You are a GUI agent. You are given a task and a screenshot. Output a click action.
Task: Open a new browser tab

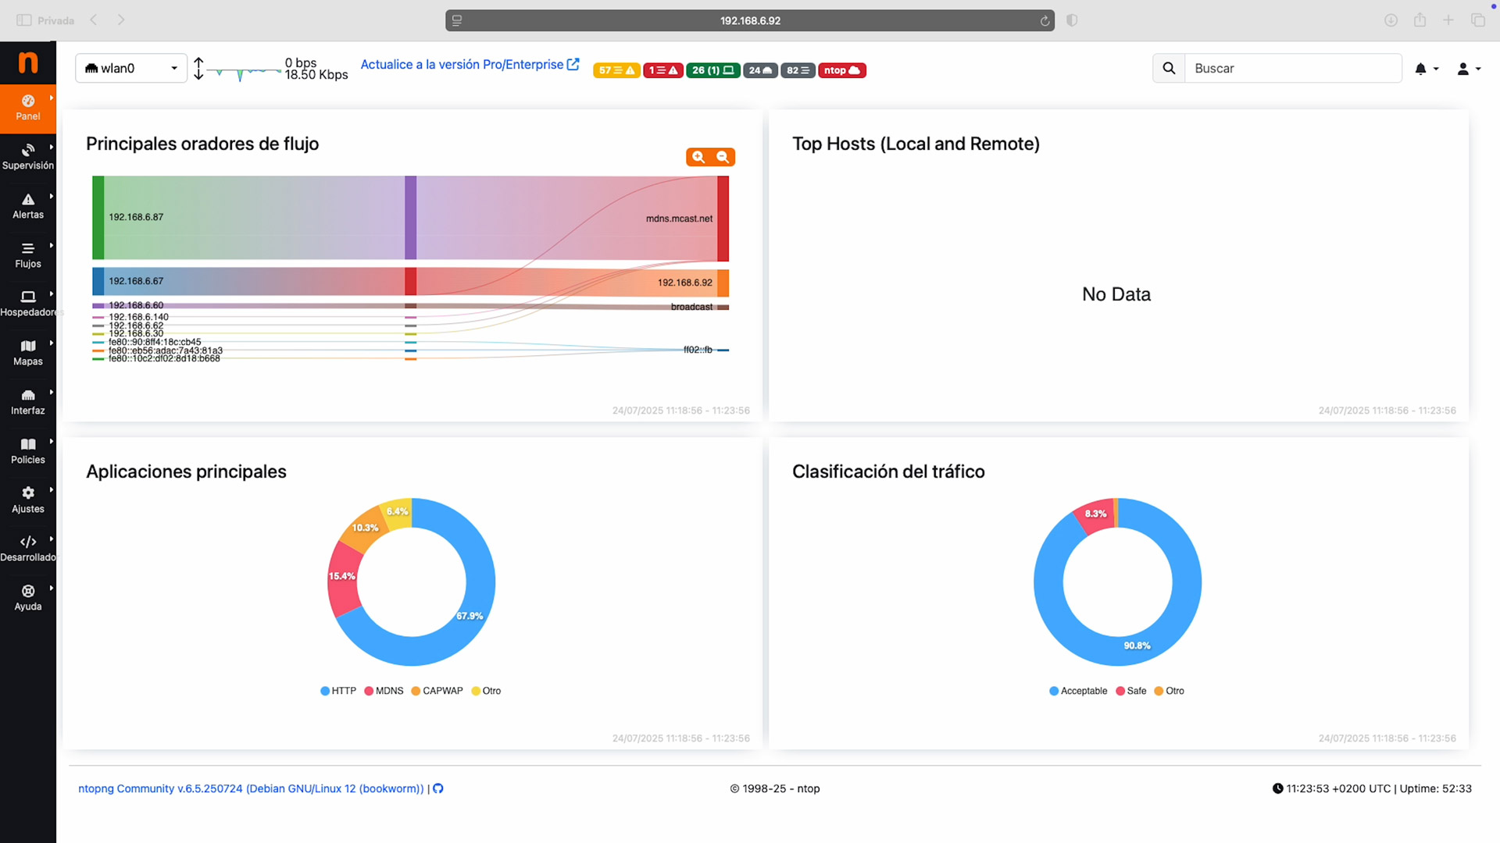tap(1448, 20)
